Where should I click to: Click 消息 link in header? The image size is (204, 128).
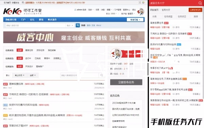(x=103, y=10)
